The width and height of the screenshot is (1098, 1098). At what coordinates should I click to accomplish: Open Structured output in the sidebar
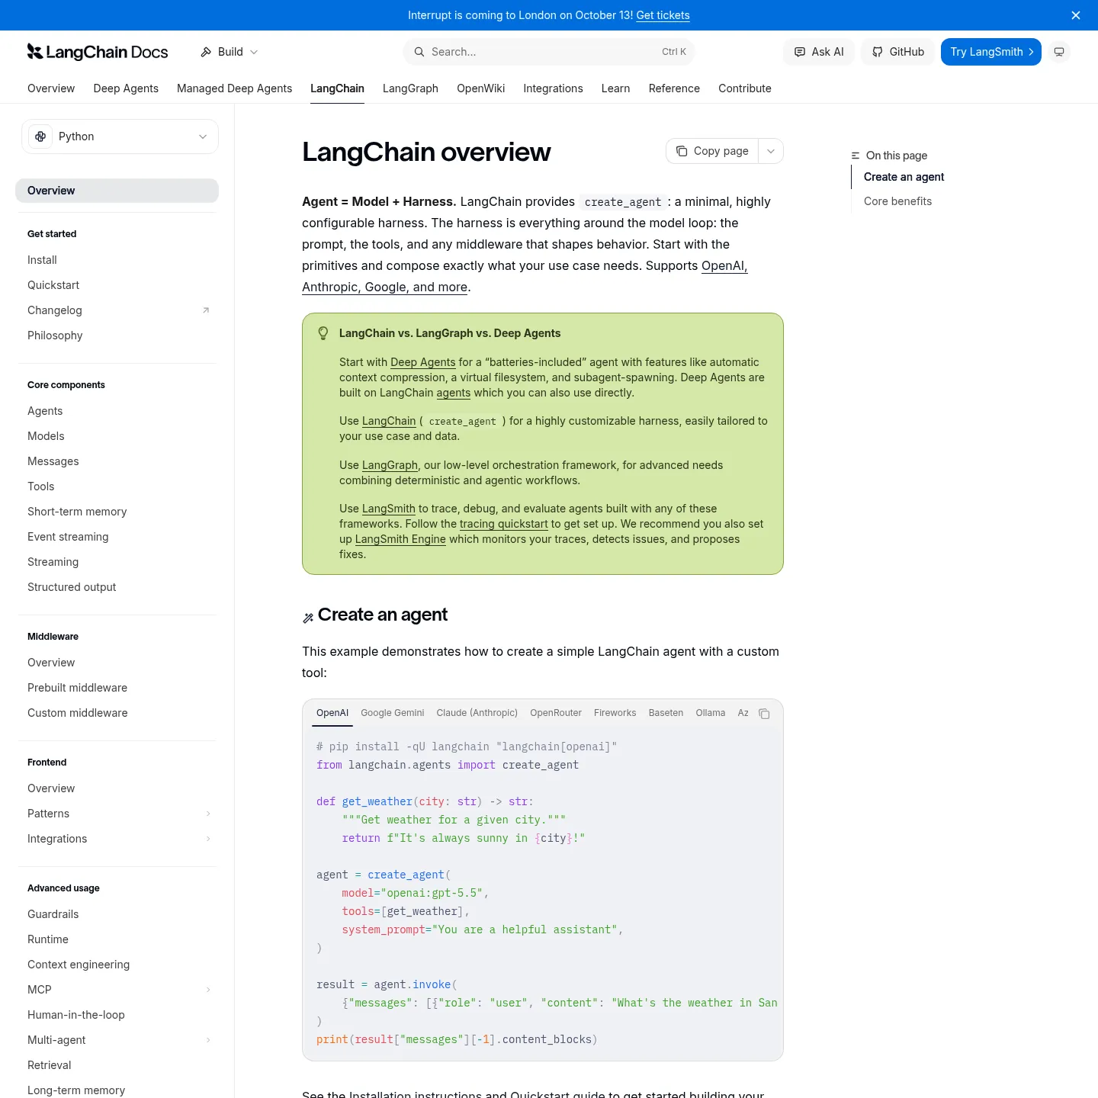pos(118,587)
